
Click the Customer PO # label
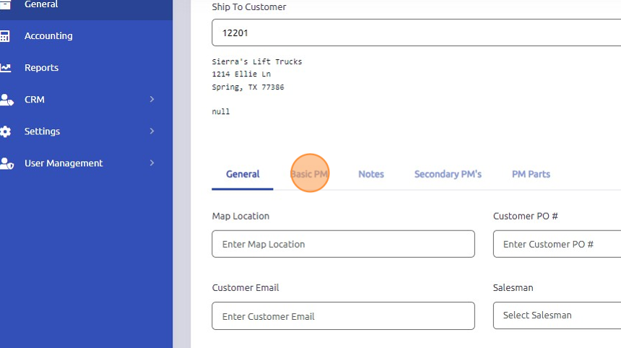(x=526, y=216)
